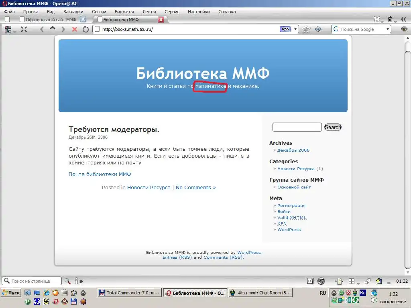Close the Библиотека ММФ tab
Image resolution: width=411 pixels, height=308 pixels.
pyautogui.click(x=161, y=19)
